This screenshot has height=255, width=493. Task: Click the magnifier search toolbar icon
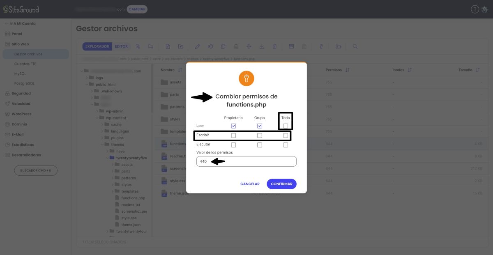pyautogui.click(x=355, y=46)
